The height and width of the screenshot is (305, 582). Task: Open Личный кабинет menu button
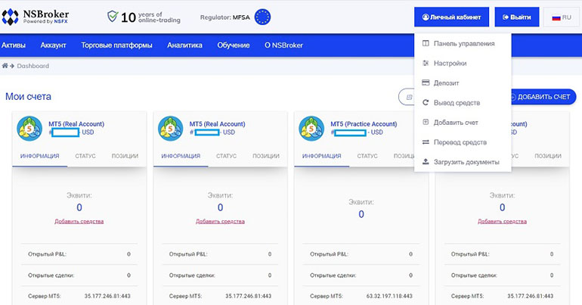point(451,17)
